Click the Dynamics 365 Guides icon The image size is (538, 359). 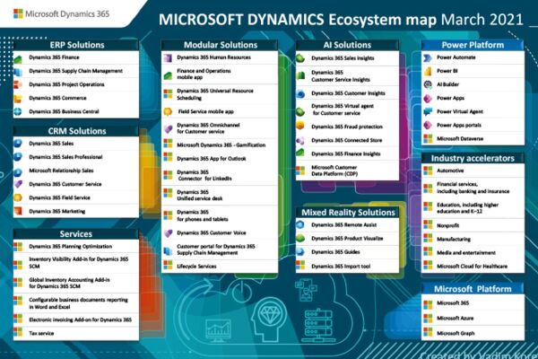(x=300, y=252)
